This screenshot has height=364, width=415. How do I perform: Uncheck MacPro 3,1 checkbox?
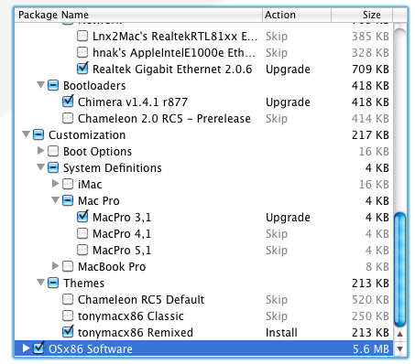[x=82, y=217]
